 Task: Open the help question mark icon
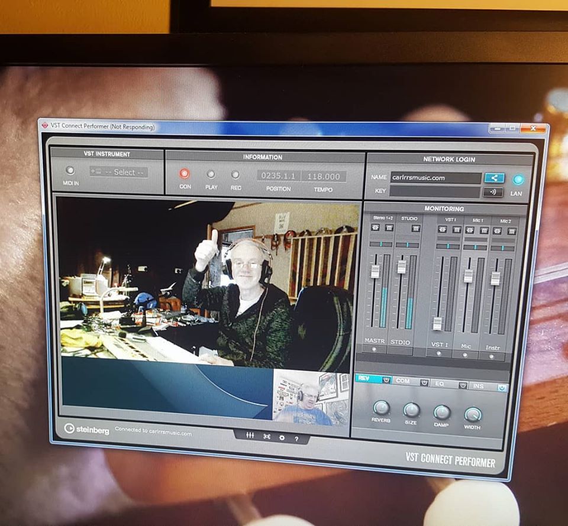coord(296,439)
